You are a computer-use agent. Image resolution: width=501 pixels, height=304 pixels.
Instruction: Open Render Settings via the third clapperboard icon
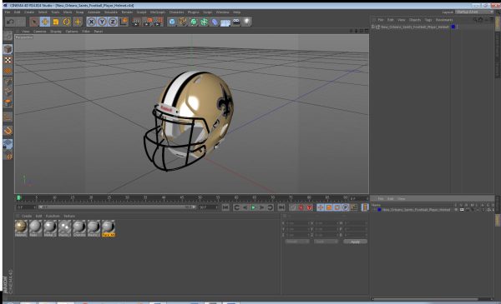[x=158, y=22]
